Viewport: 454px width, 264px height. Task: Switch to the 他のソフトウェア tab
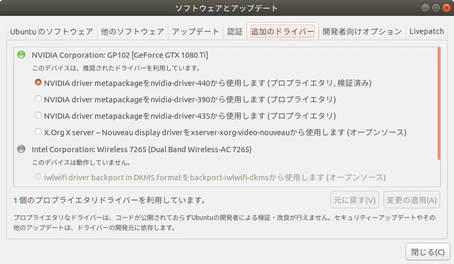point(132,31)
